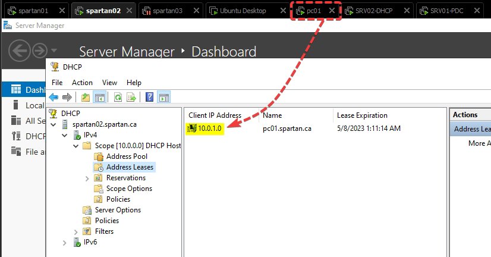Open the Action menu
The height and width of the screenshot is (257, 491).
pos(82,83)
